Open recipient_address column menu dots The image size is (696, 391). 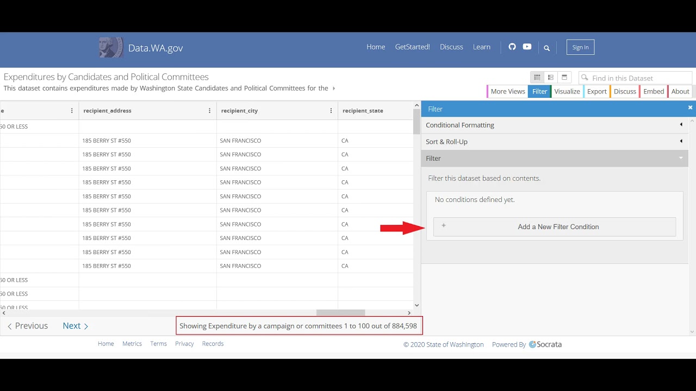point(210,111)
